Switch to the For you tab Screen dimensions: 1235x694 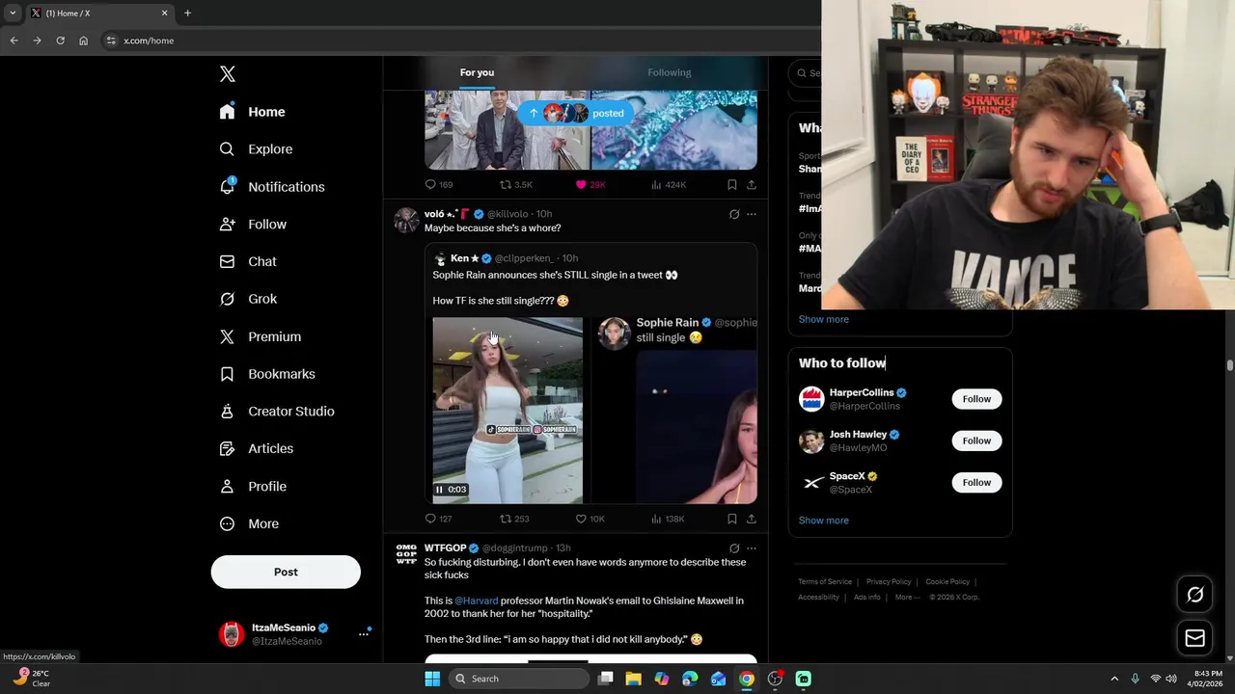click(x=477, y=72)
